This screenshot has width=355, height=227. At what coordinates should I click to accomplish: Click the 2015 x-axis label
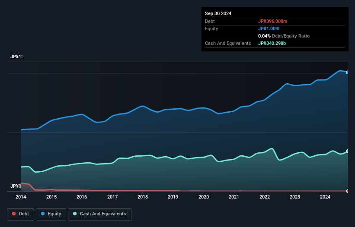(51, 197)
